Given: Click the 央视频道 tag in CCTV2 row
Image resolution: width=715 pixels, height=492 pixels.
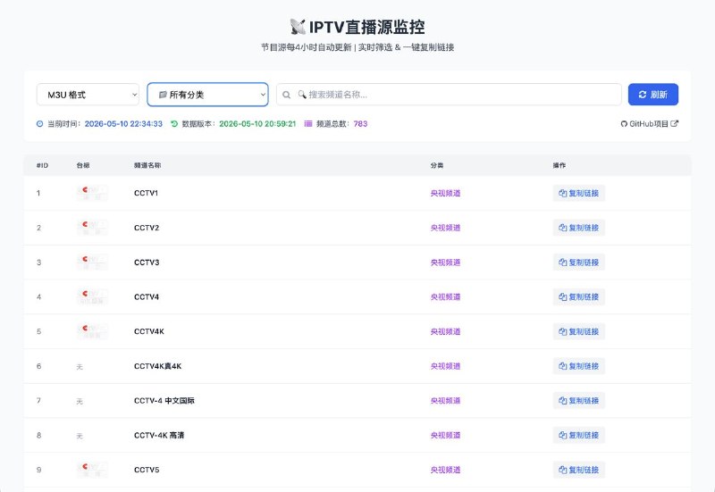Looking at the screenshot, I should point(445,228).
